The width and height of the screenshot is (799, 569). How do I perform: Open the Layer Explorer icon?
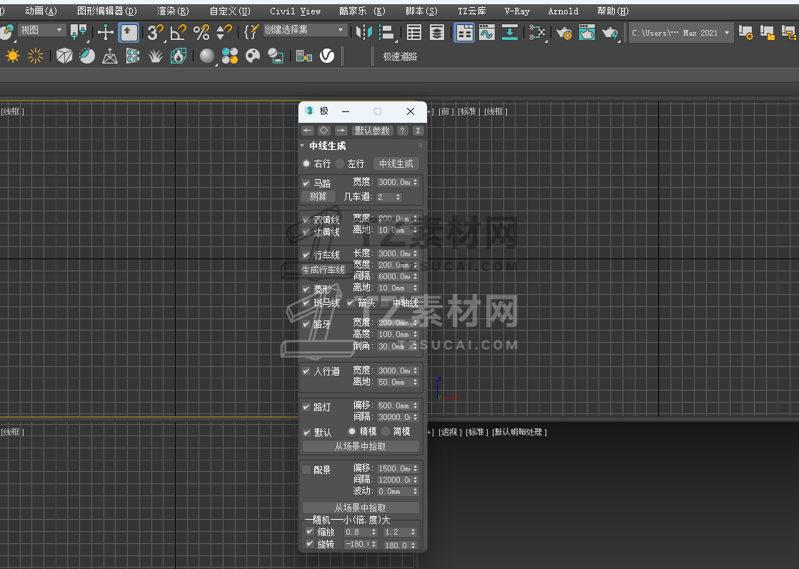[437, 33]
